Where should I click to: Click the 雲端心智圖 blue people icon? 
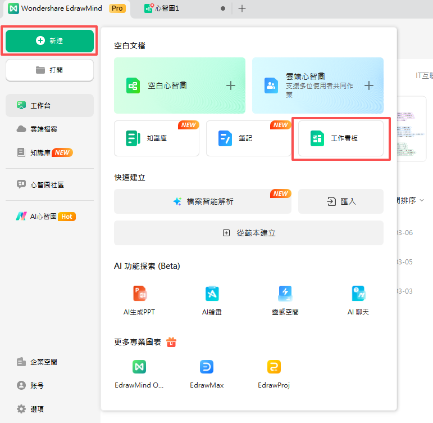pyautogui.click(x=271, y=85)
